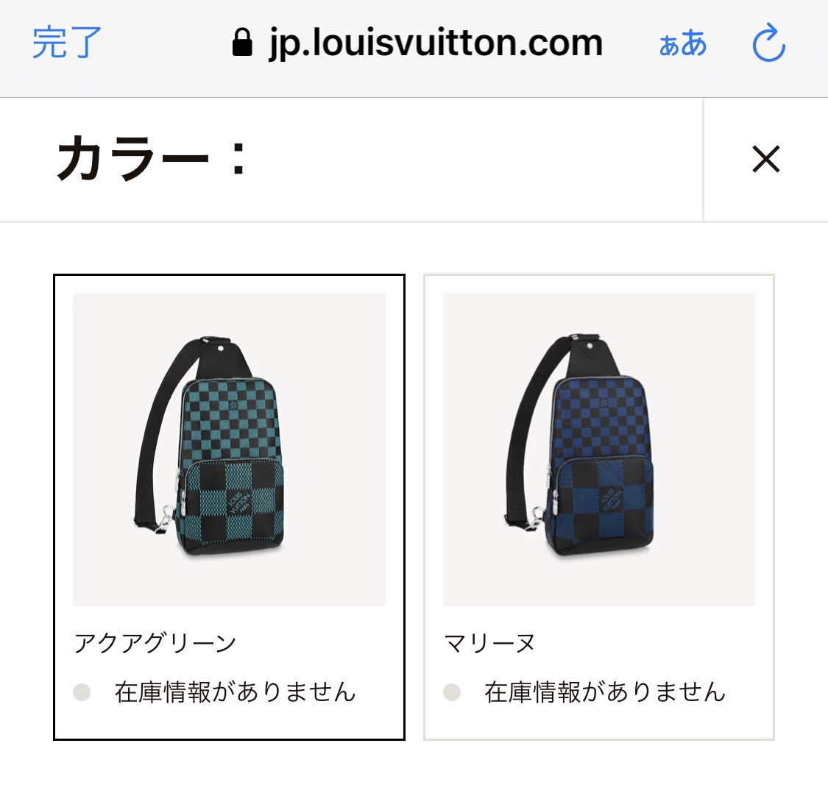Choose the アクアグリーン color label
Image resolution: width=828 pixels, height=796 pixels.
[155, 643]
